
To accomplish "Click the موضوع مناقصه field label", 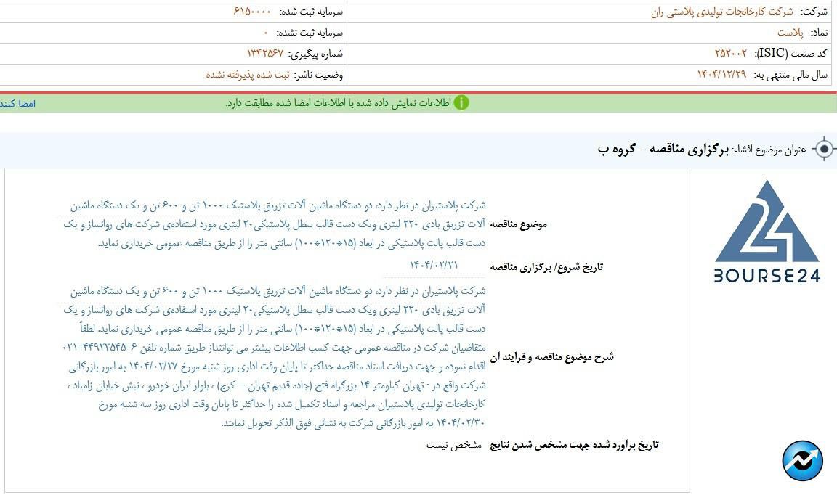I will [518, 224].
